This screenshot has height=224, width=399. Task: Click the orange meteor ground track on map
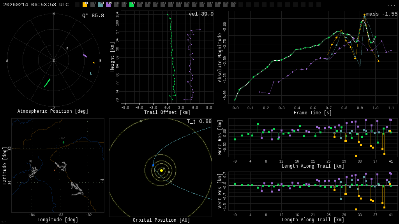[x=56, y=168]
